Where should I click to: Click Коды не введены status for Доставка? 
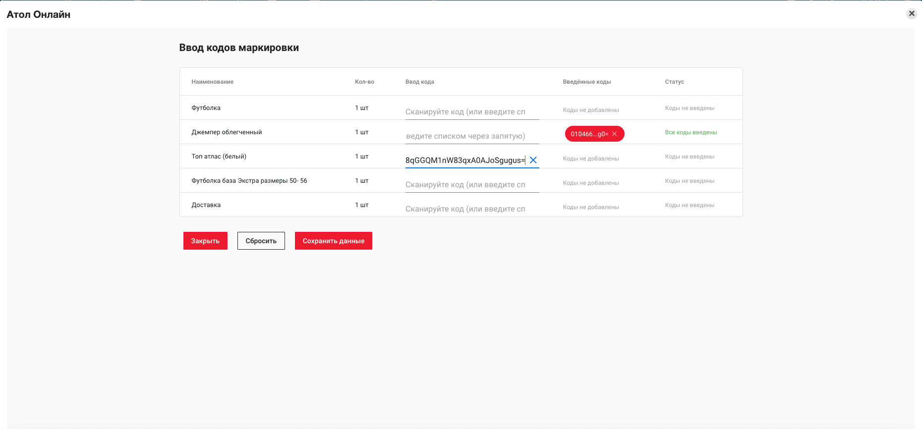(690, 205)
